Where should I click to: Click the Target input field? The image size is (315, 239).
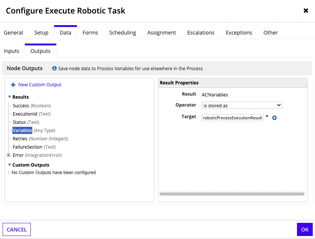click(232, 118)
